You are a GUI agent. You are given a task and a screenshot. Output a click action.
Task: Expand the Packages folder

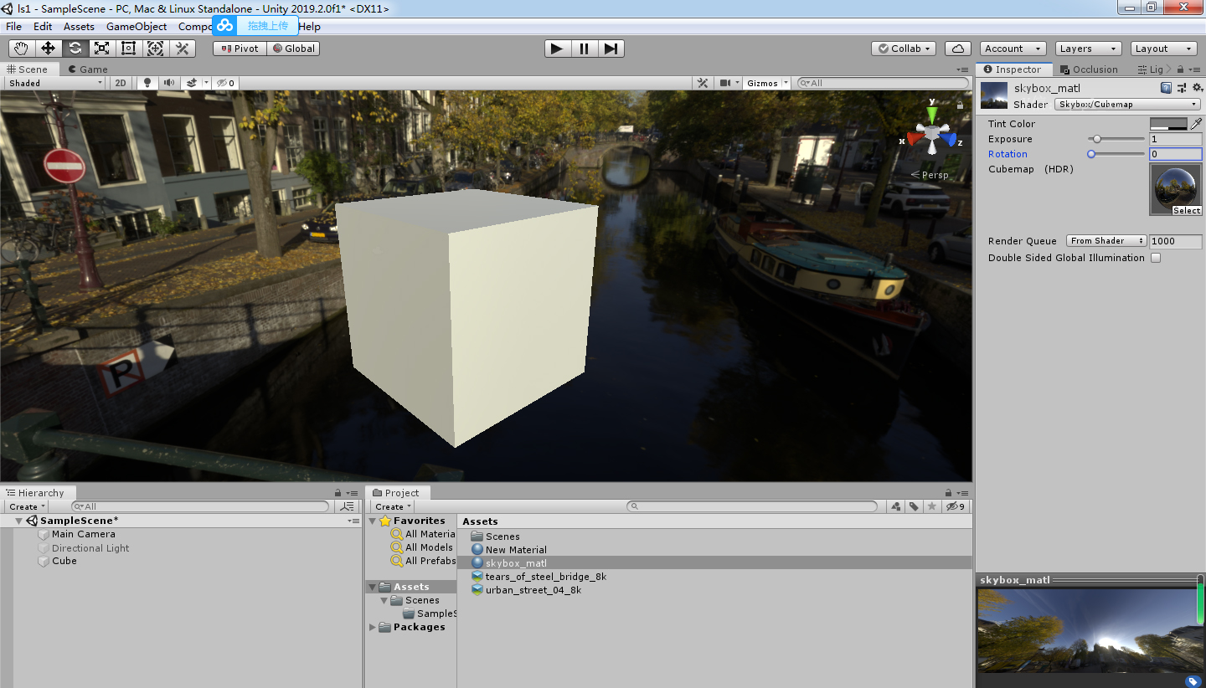click(x=373, y=627)
